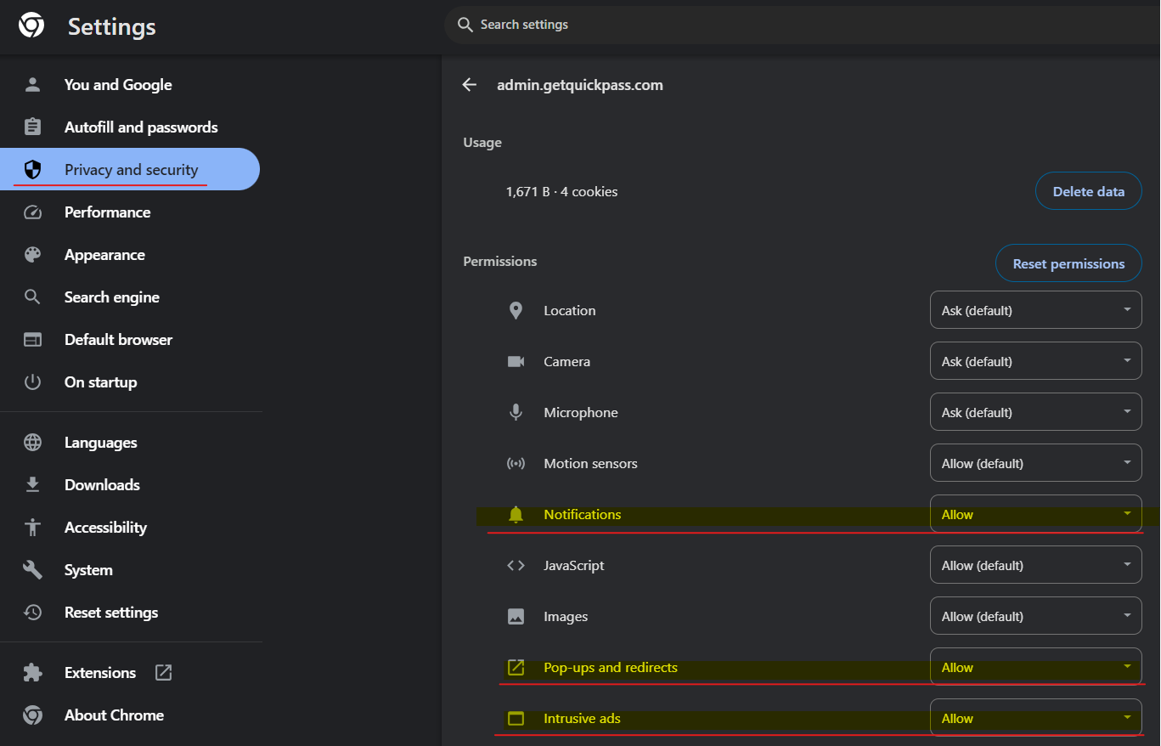
Task: Open the Motion sensors permission dropdown
Action: [x=1035, y=463]
